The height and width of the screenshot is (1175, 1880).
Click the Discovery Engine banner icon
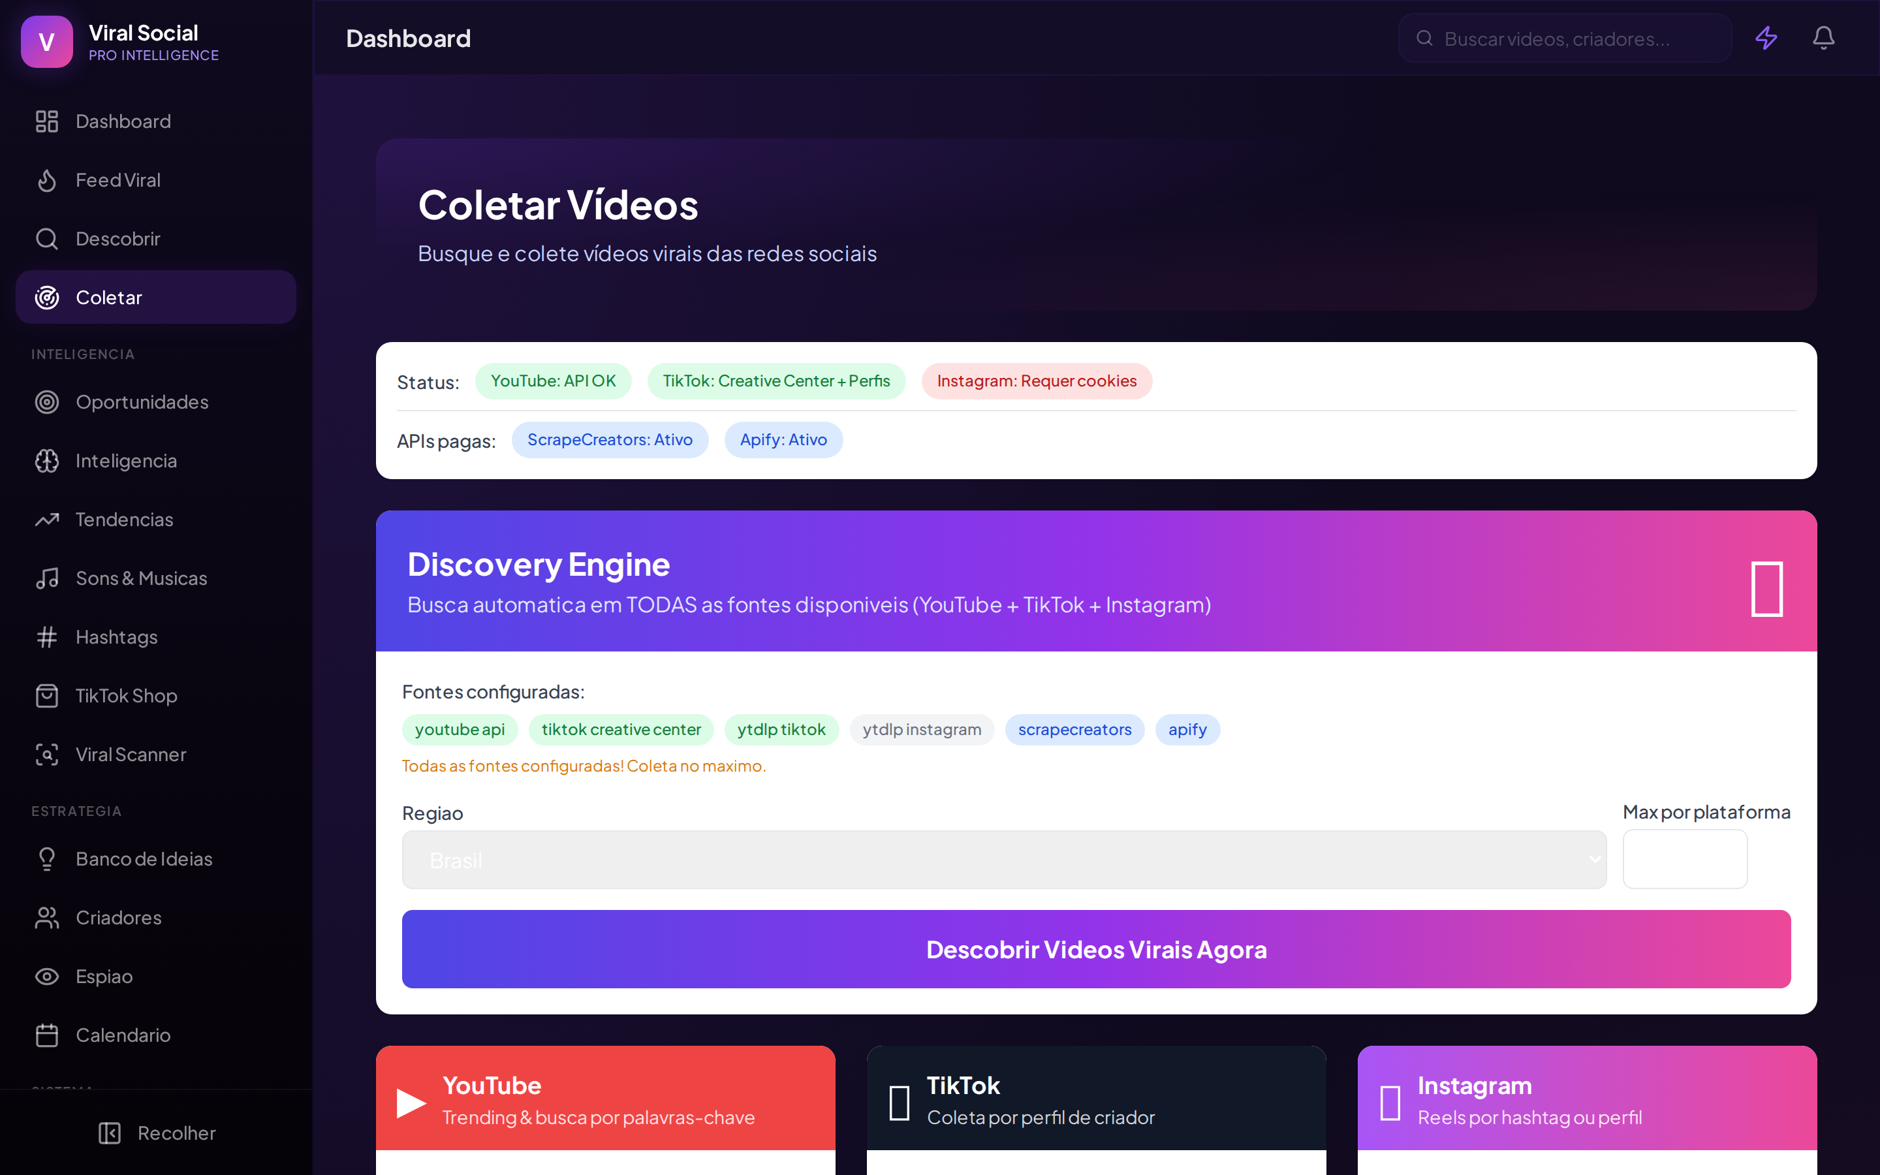[x=1766, y=589]
